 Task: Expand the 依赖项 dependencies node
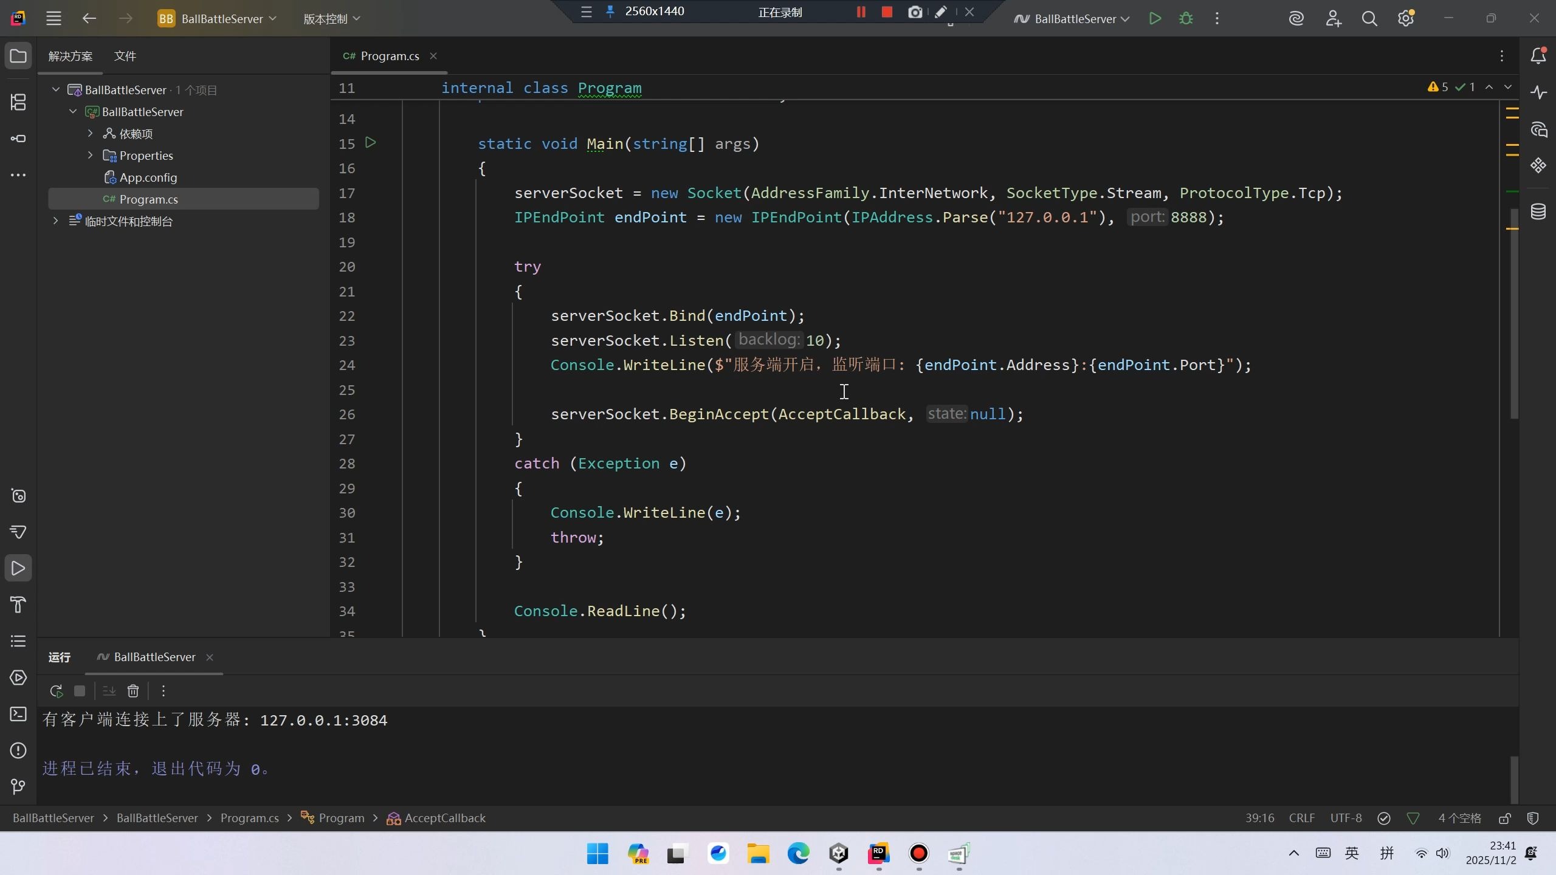(90, 134)
